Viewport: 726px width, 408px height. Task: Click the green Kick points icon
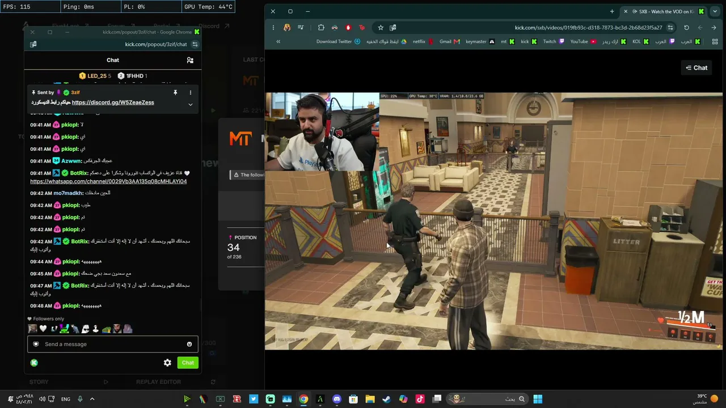click(34, 363)
